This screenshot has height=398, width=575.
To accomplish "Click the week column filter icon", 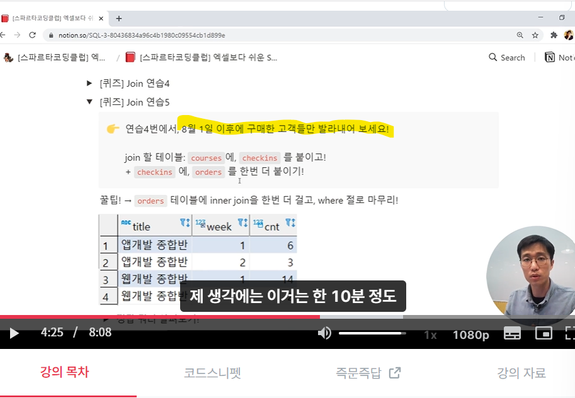I will pyautogui.click(x=242, y=223).
